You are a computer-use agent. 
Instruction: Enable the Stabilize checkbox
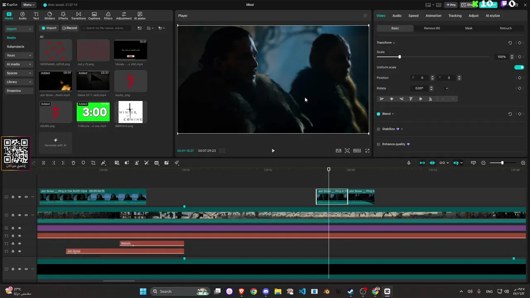click(378, 129)
